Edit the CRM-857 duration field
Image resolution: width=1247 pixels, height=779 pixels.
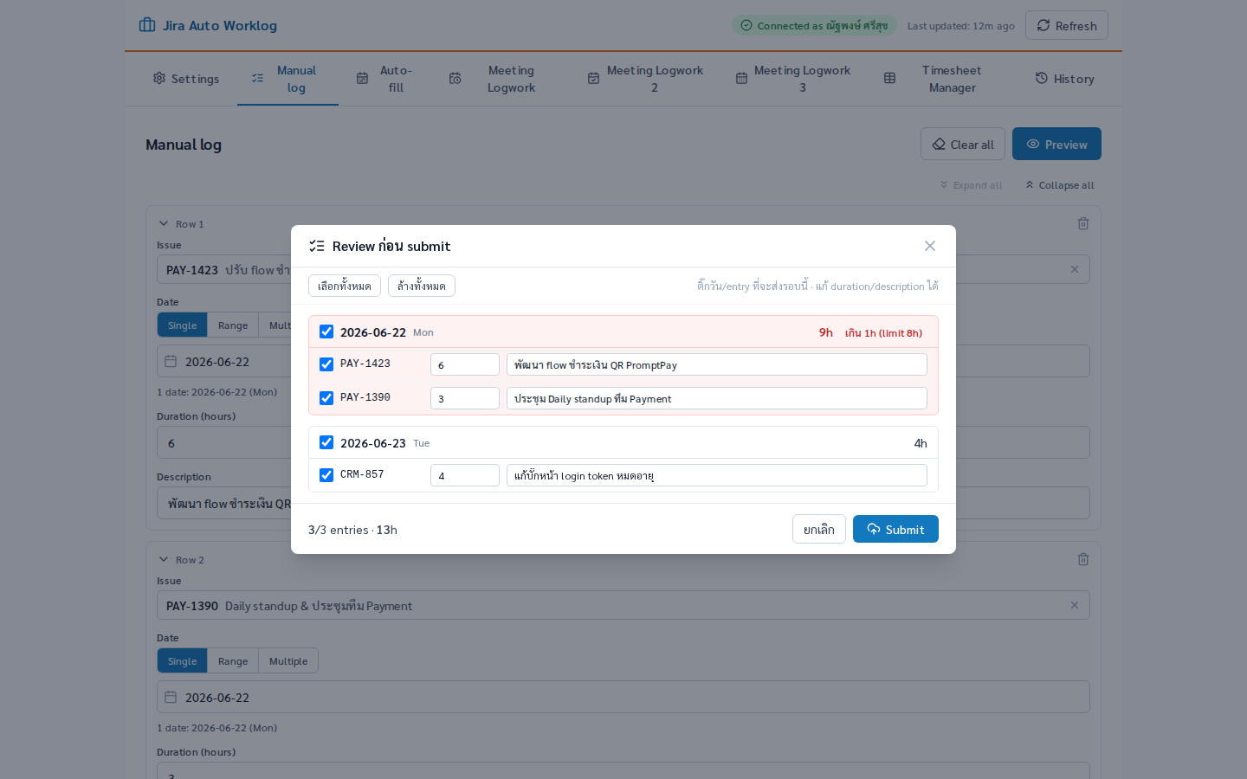(465, 475)
